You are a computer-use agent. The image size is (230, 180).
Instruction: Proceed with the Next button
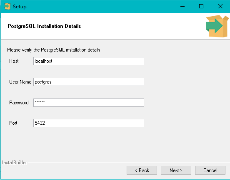coord(176,170)
